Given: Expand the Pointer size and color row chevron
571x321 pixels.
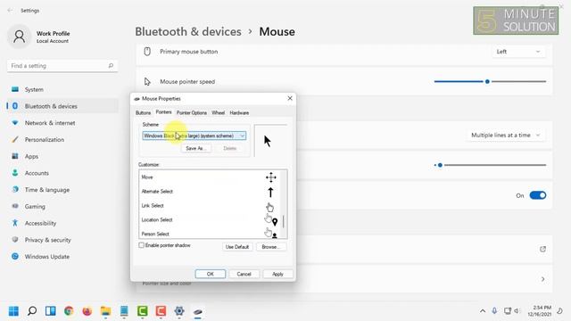Looking at the screenshot, I should (x=543, y=279).
